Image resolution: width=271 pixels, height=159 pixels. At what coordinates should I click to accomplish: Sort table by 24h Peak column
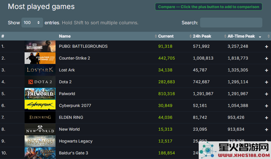(x=202, y=36)
